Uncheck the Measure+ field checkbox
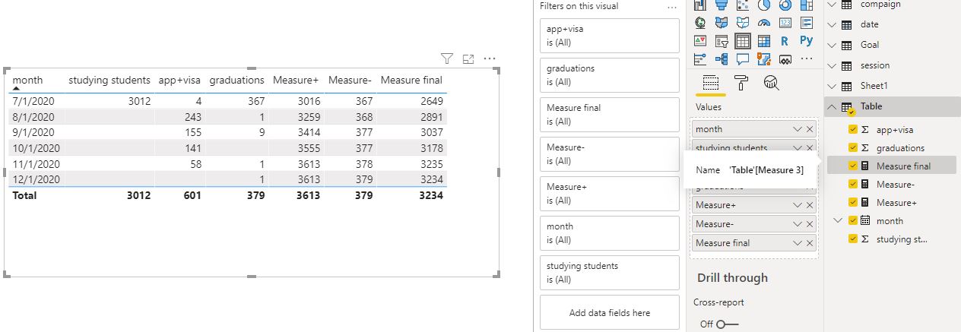Screen dimensions: 961x332 click(x=852, y=203)
